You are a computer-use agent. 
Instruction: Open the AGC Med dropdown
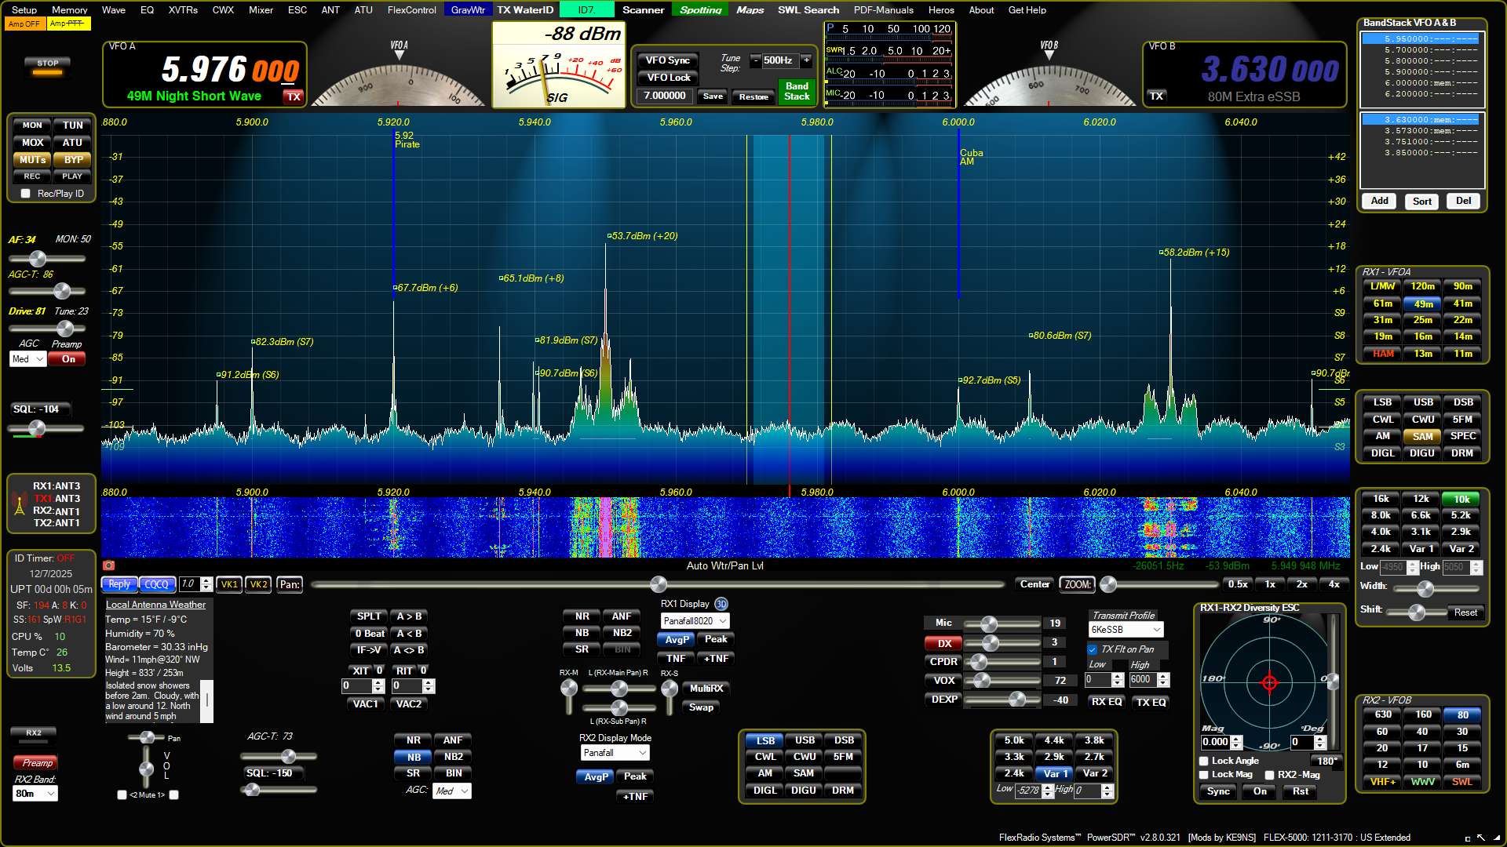pos(28,359)
